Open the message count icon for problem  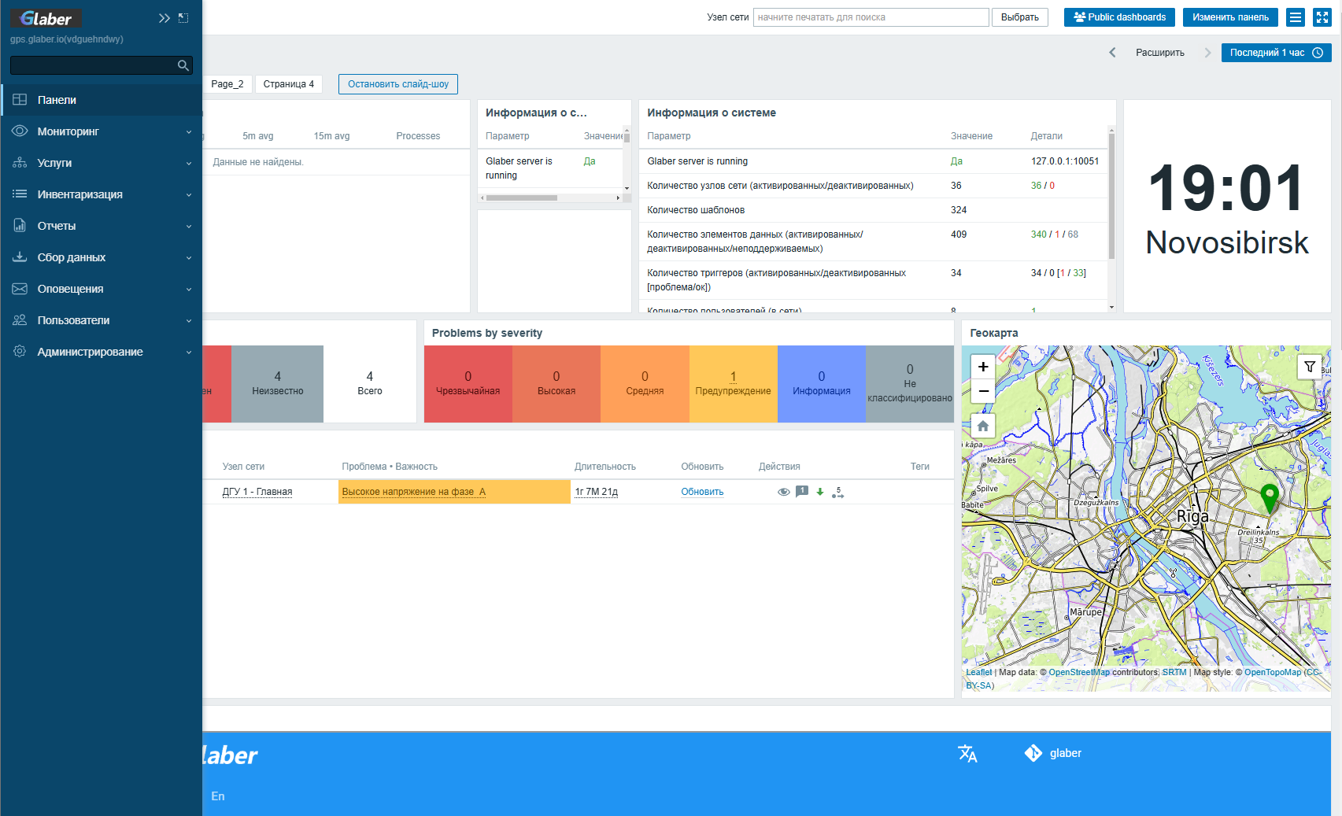pyautogui.click(x=802, y=491)
